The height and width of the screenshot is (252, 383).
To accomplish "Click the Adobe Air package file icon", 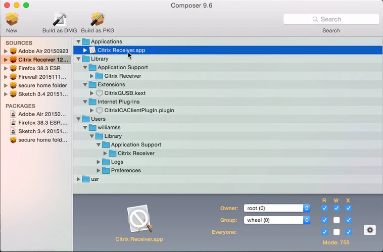I will [13, 114].
